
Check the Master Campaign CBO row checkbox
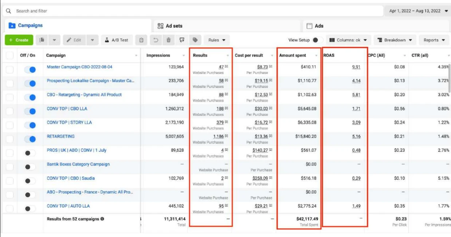[10, 70]
